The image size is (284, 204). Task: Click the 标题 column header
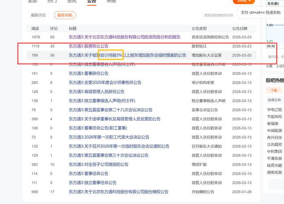(x=73, y=29)
